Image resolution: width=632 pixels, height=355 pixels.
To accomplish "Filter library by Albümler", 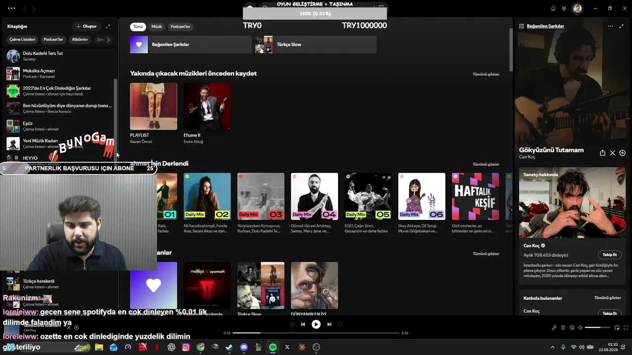I will [x=80, y=39].
